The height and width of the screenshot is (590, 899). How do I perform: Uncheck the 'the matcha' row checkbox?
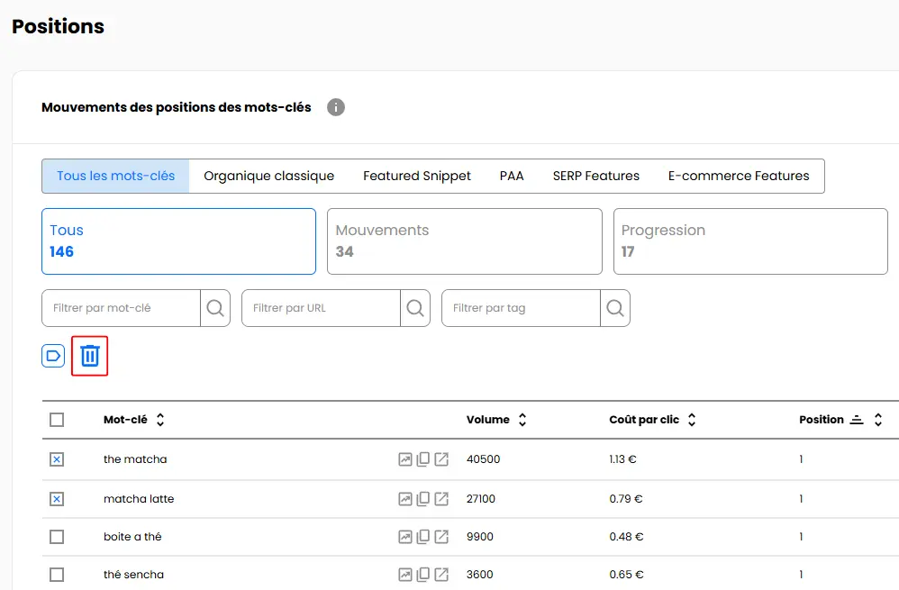pyautogui.click(x=57, y=459)
